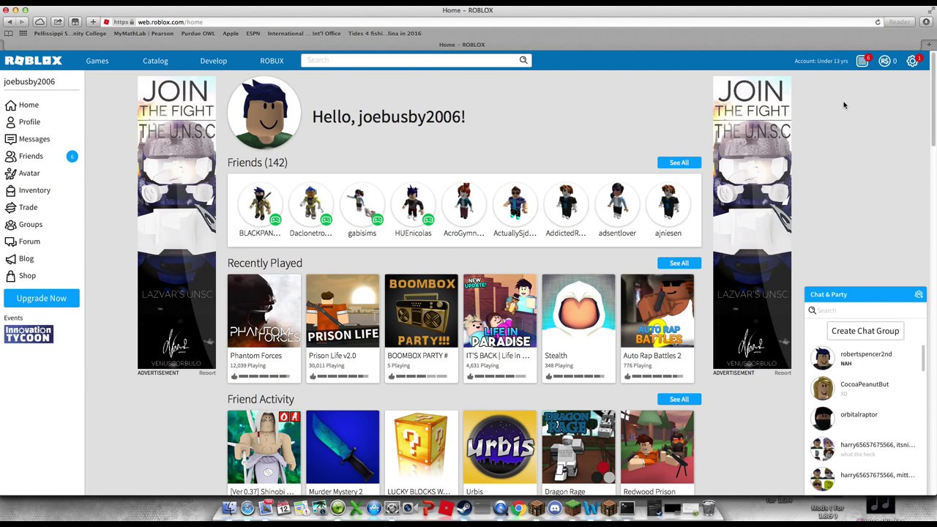Open Urbis game thumbnail

(500, 447)
